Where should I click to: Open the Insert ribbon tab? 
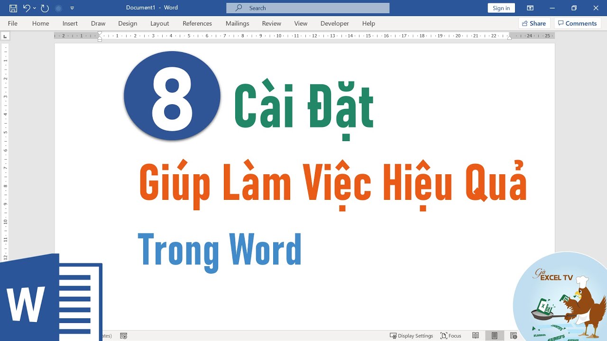coord(70,23)
